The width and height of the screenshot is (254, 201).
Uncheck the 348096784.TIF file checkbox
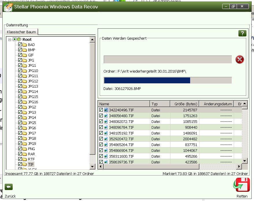coord(101,127)
